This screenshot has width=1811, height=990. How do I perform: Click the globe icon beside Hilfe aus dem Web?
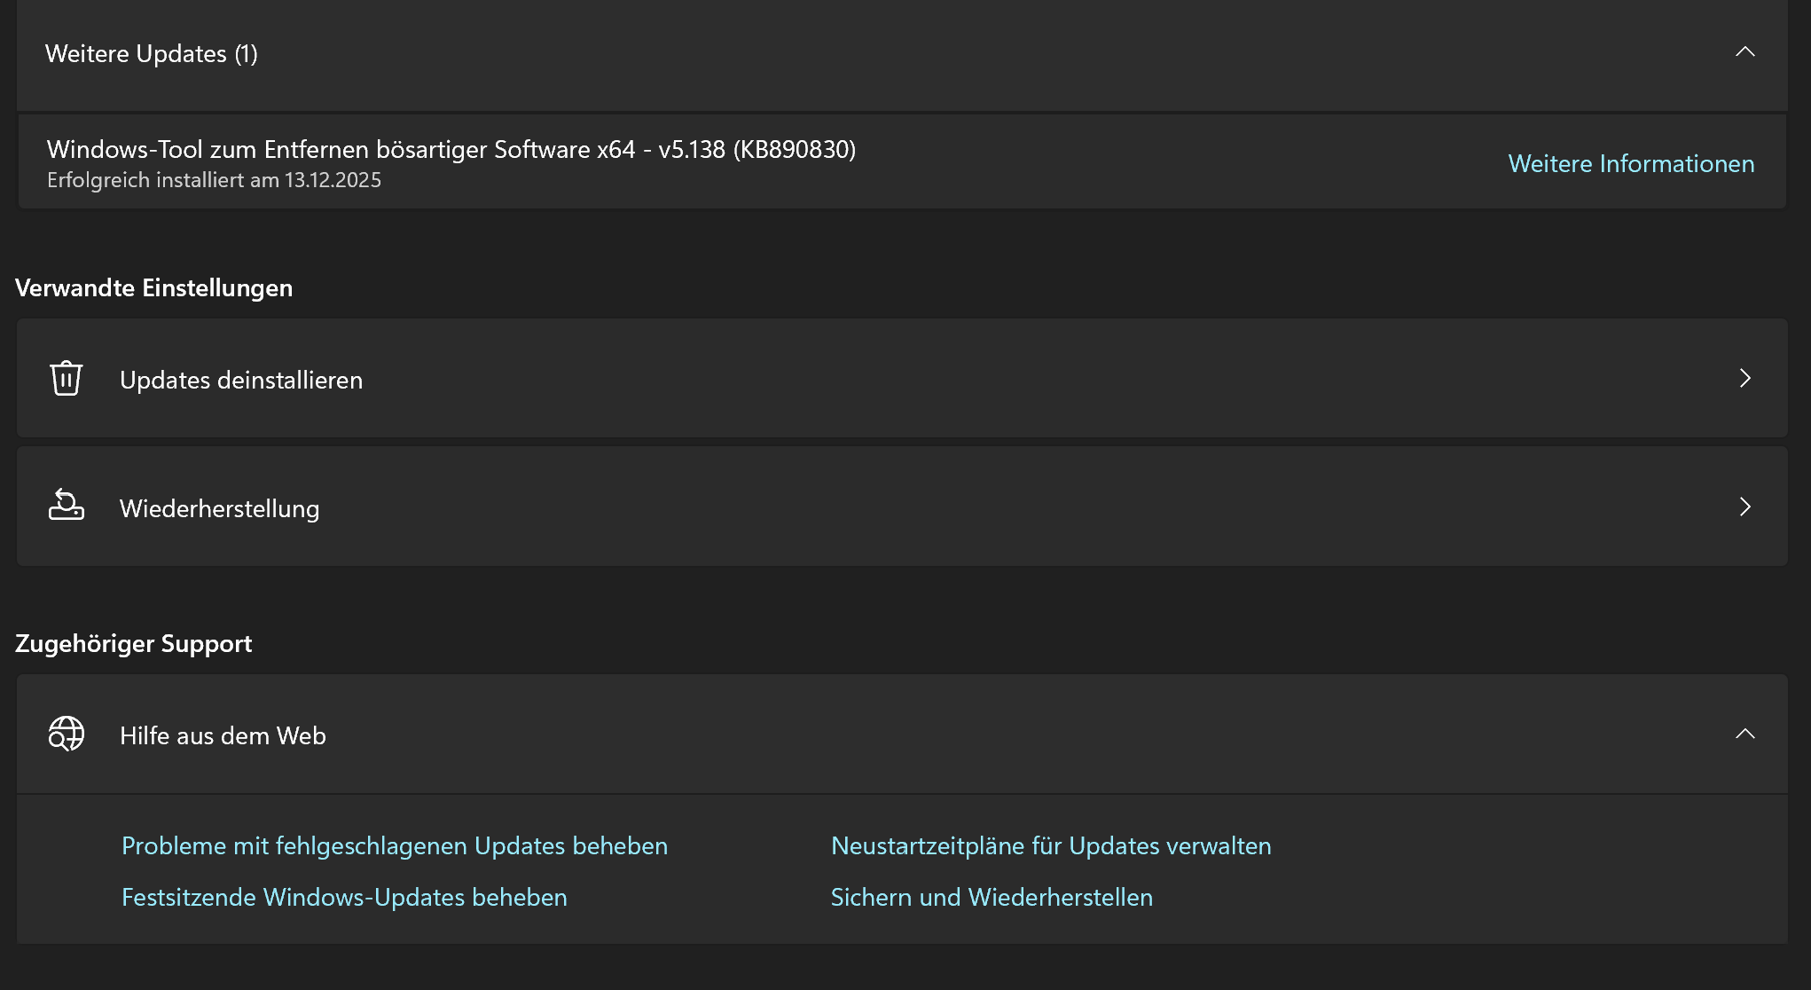pos(66,734)
